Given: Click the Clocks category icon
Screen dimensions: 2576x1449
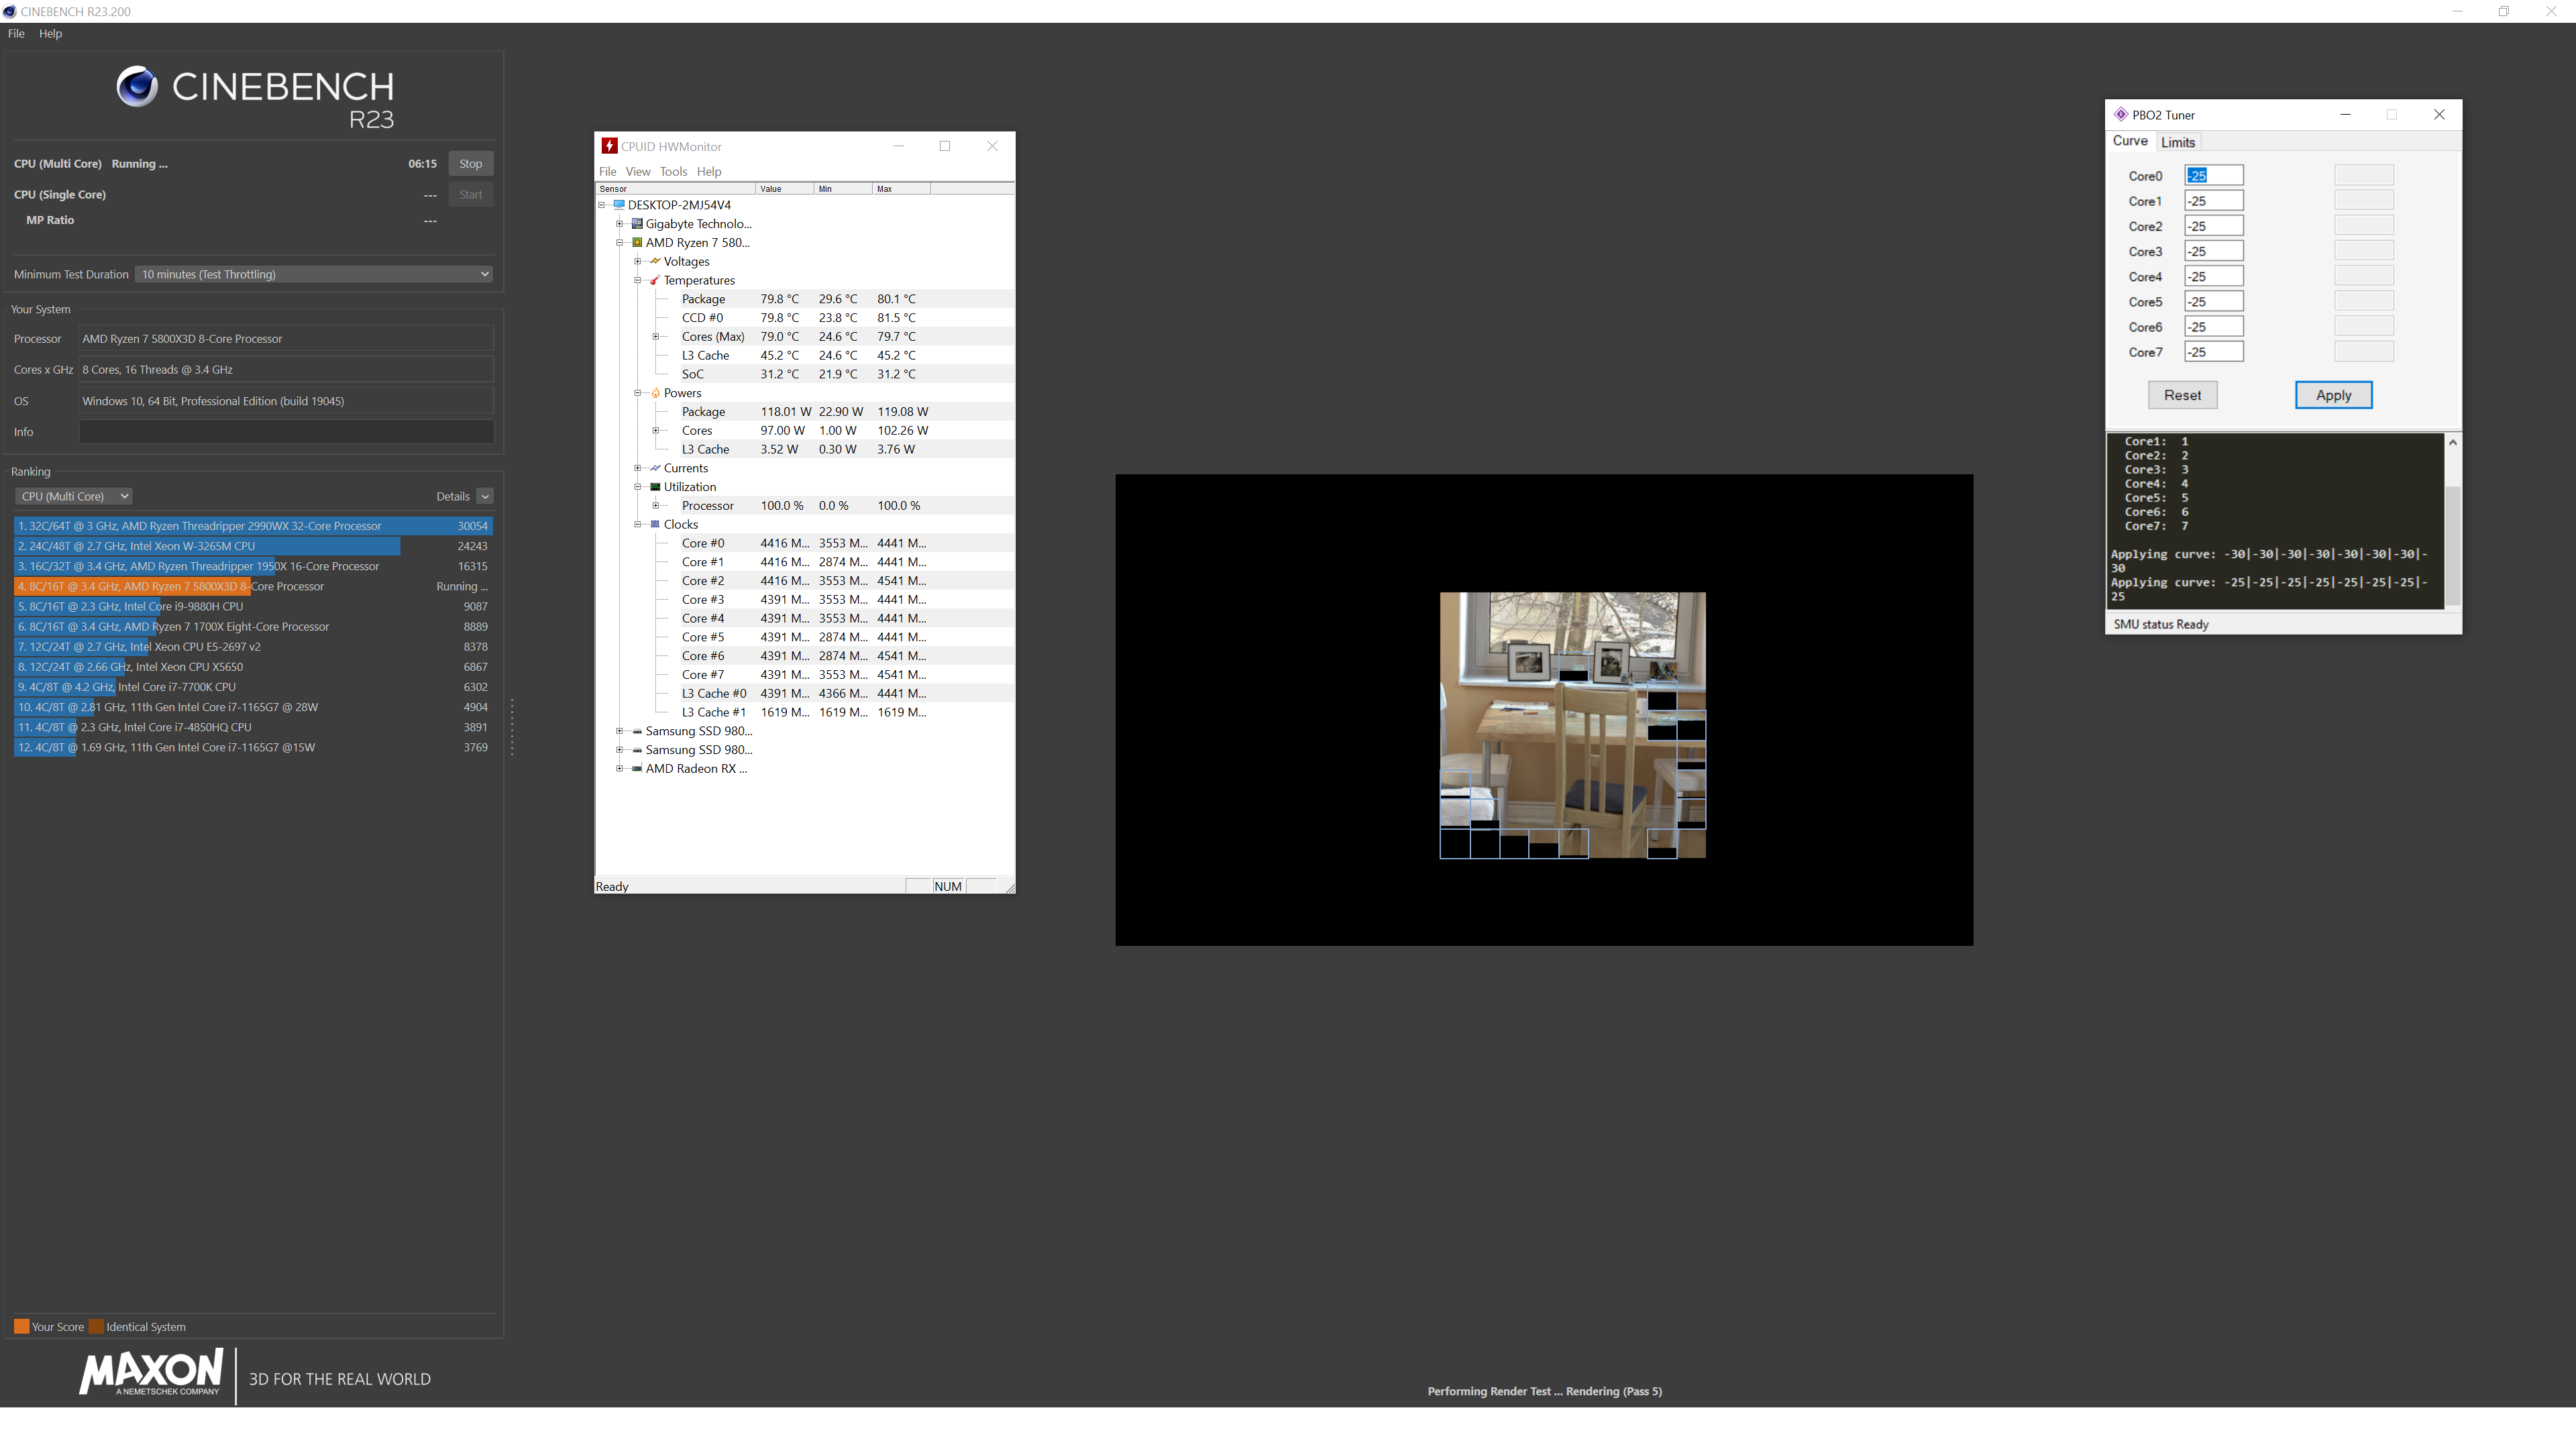Looking at the screenshot, I should [x=655, y=524].
